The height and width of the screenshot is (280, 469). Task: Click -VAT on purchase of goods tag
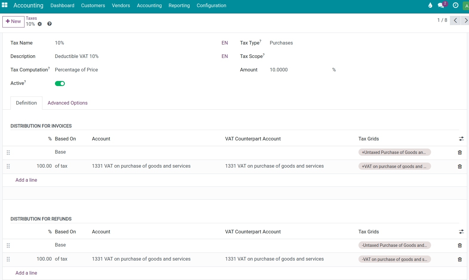tap(395, 259)
